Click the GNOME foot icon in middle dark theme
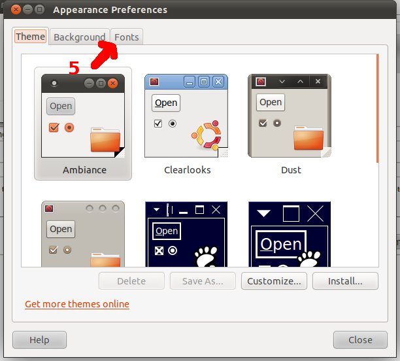The height and width of the screenshot is (361, 400). [206, 256]
